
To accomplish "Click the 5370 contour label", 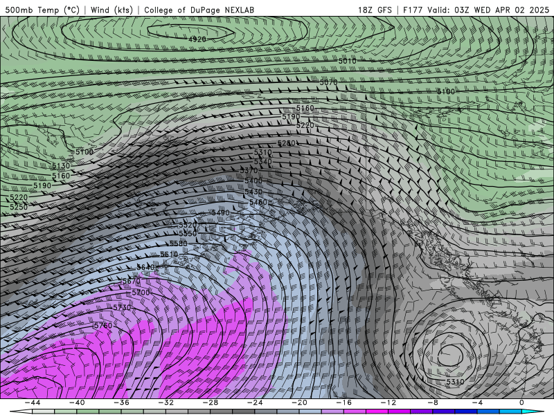I will coord(249,170).
